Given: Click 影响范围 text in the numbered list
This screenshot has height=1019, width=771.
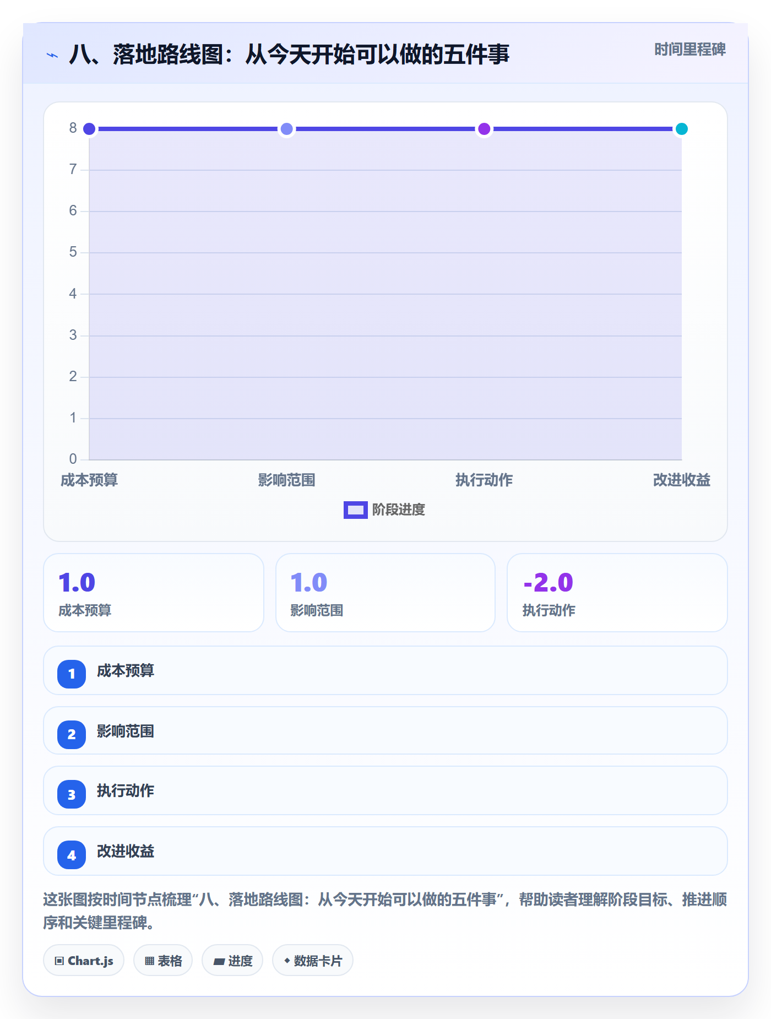Looking at the screenshot, I should tap(126, 731).
